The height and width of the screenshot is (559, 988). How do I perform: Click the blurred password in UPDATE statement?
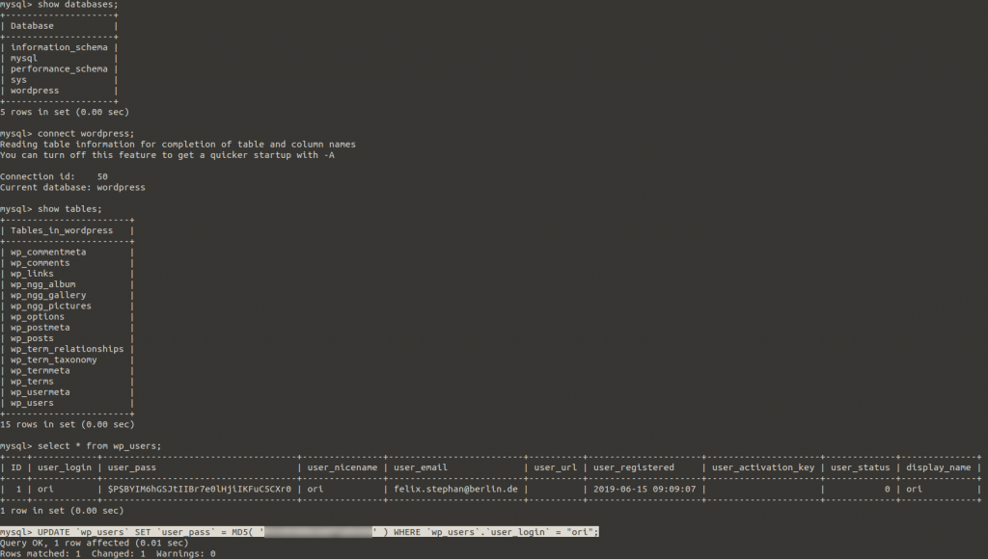click(318, 532)
